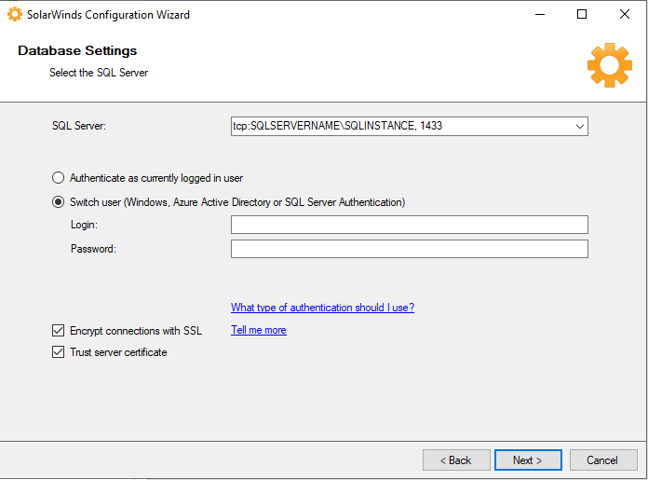Proceed with the Next button
Screen dimensions: 648x480
tap(528, 460)
